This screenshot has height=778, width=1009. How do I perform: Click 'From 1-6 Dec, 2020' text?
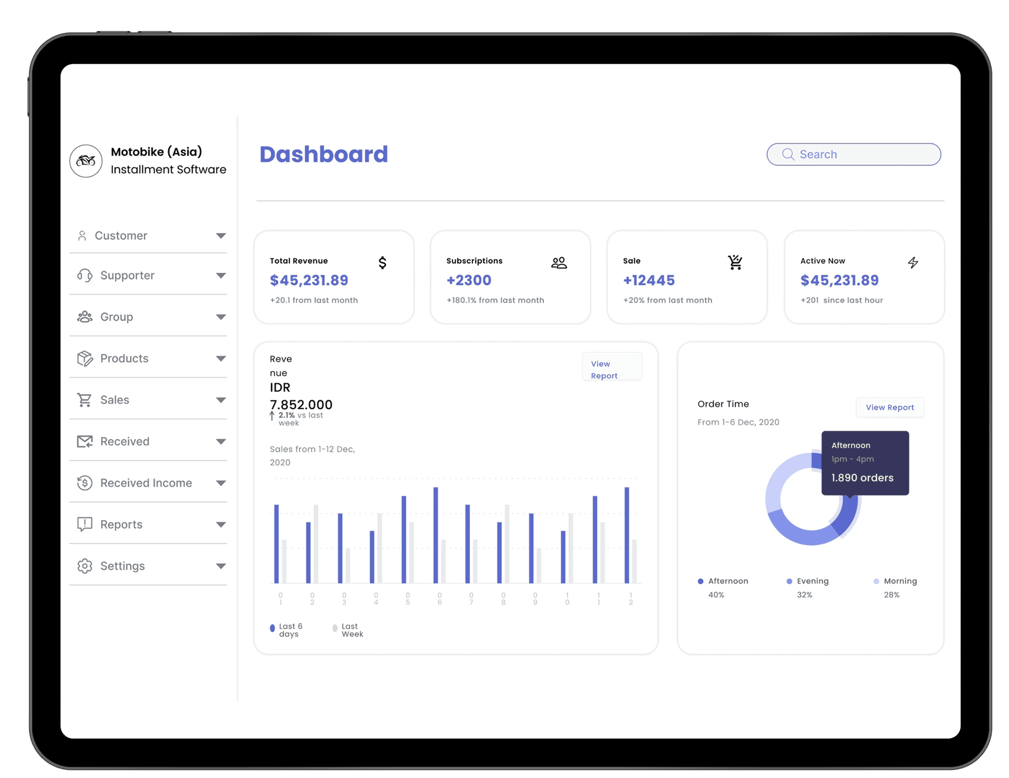point(738,422)
